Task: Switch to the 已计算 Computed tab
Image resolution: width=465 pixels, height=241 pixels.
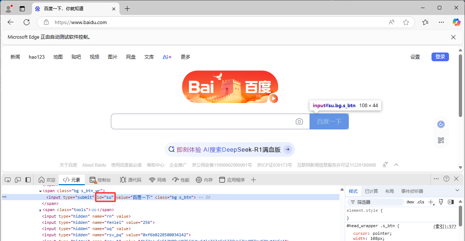Action: point(371,191)
